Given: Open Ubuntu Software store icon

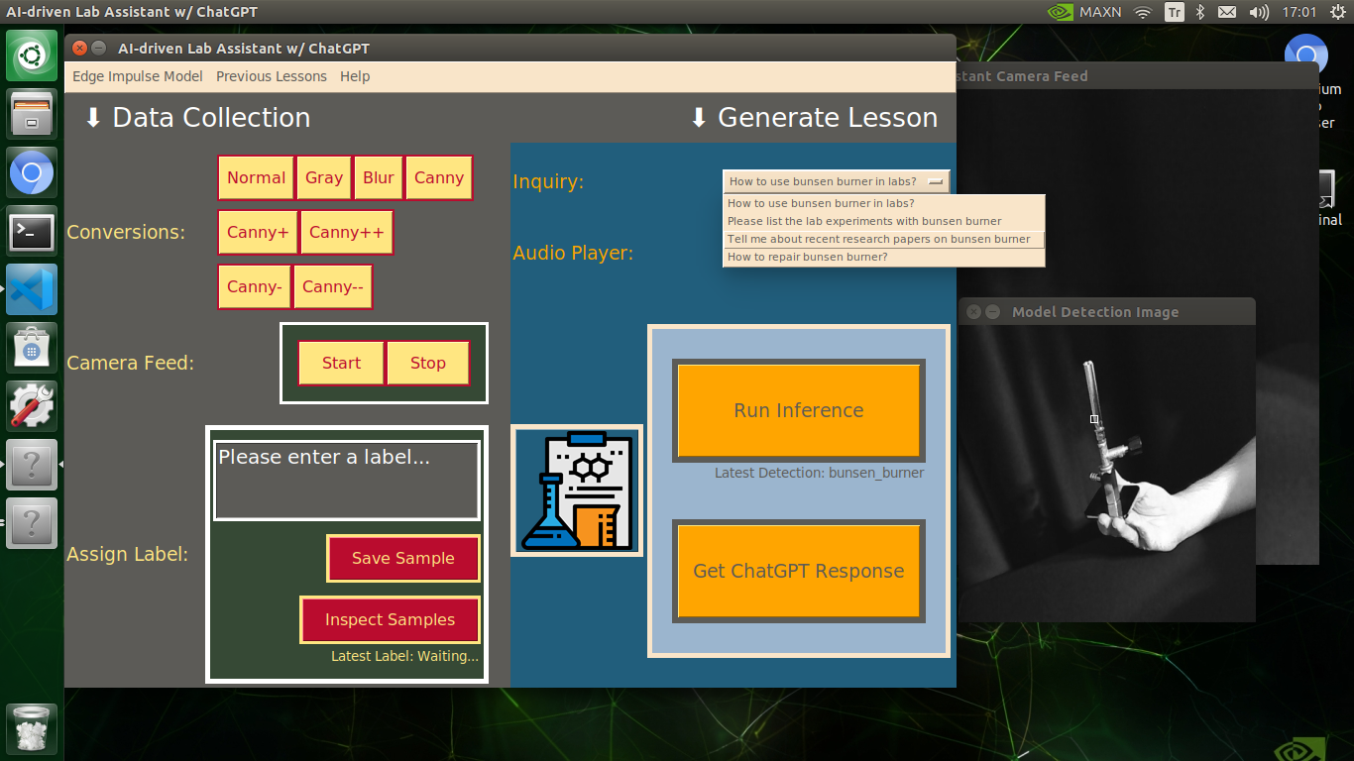Looking at the screenshot, I should tap(32, 348).
